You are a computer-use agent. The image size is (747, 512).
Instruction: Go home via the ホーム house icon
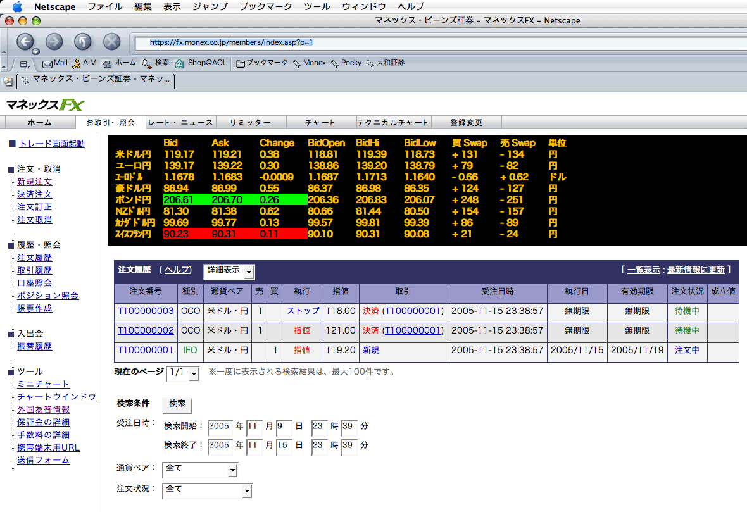click(107, 64)
